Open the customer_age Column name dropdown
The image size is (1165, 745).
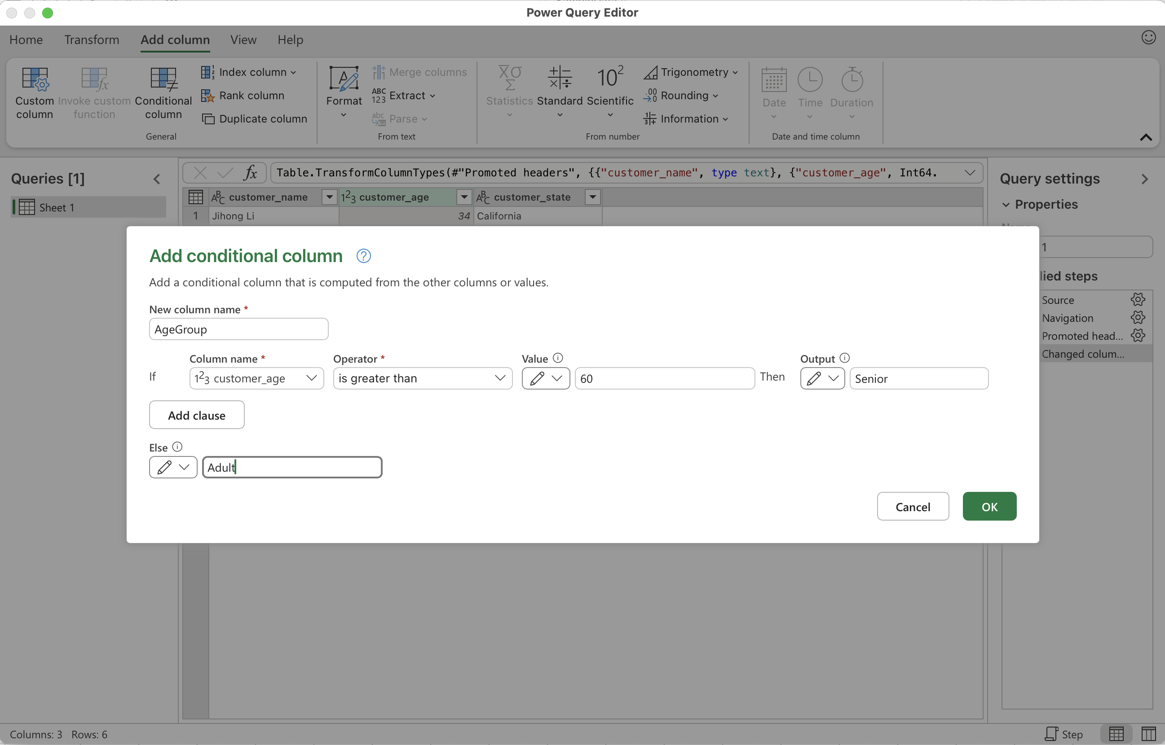(x=256, y=378)
